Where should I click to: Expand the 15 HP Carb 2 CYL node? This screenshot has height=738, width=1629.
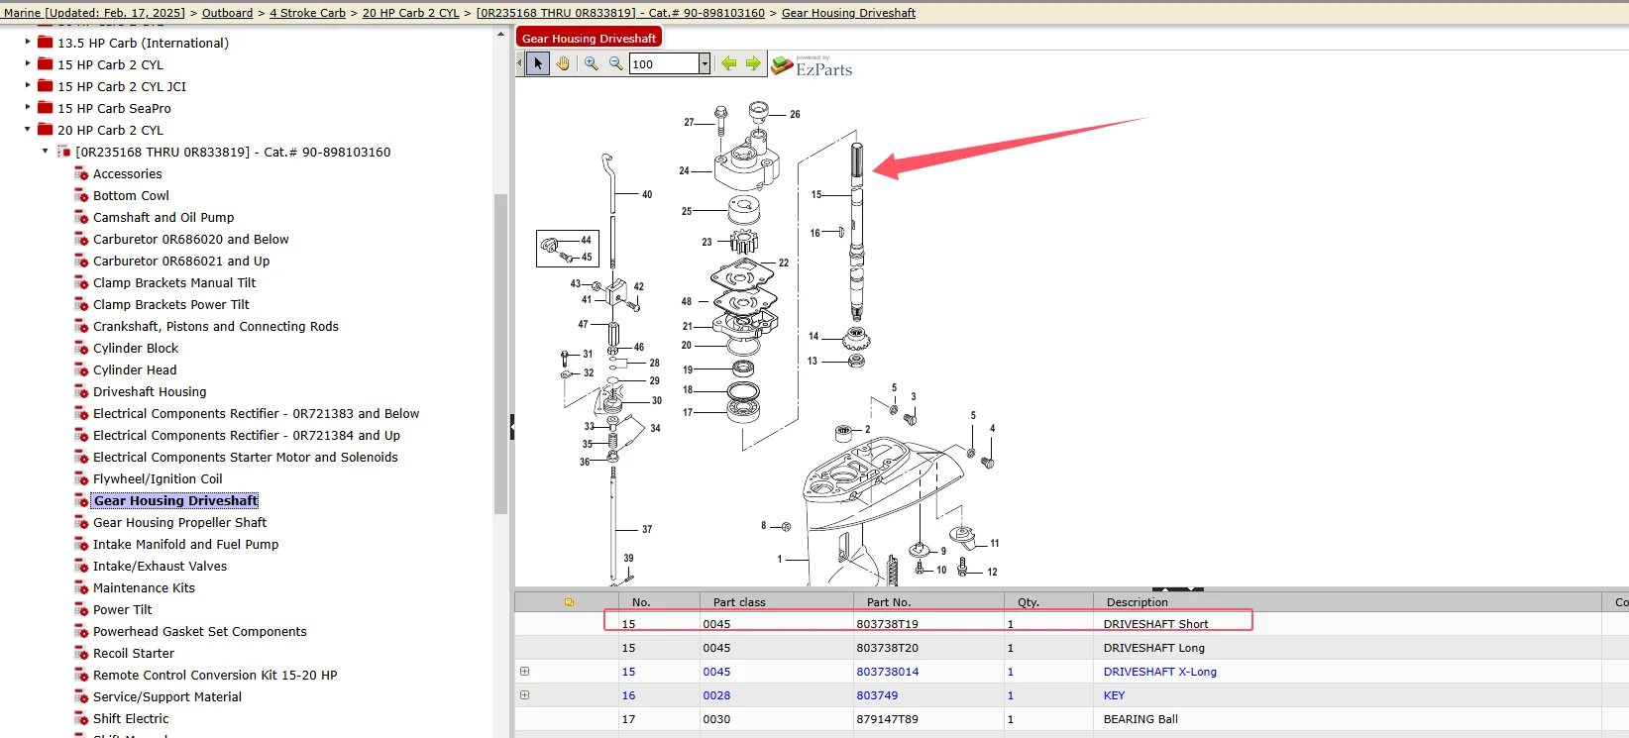pos(28,63)
